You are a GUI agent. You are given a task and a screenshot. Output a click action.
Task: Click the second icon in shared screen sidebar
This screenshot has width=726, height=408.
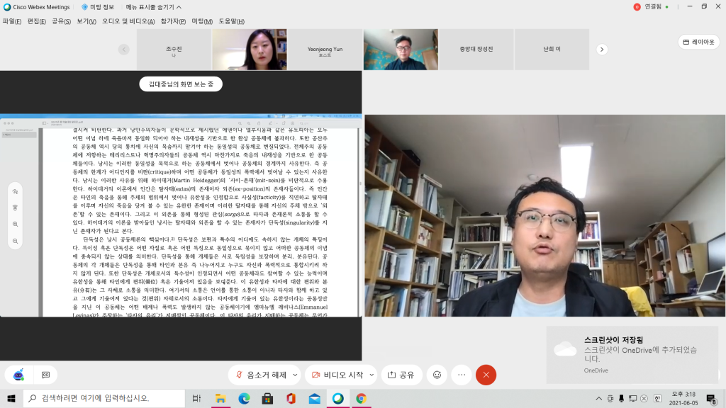16,208
